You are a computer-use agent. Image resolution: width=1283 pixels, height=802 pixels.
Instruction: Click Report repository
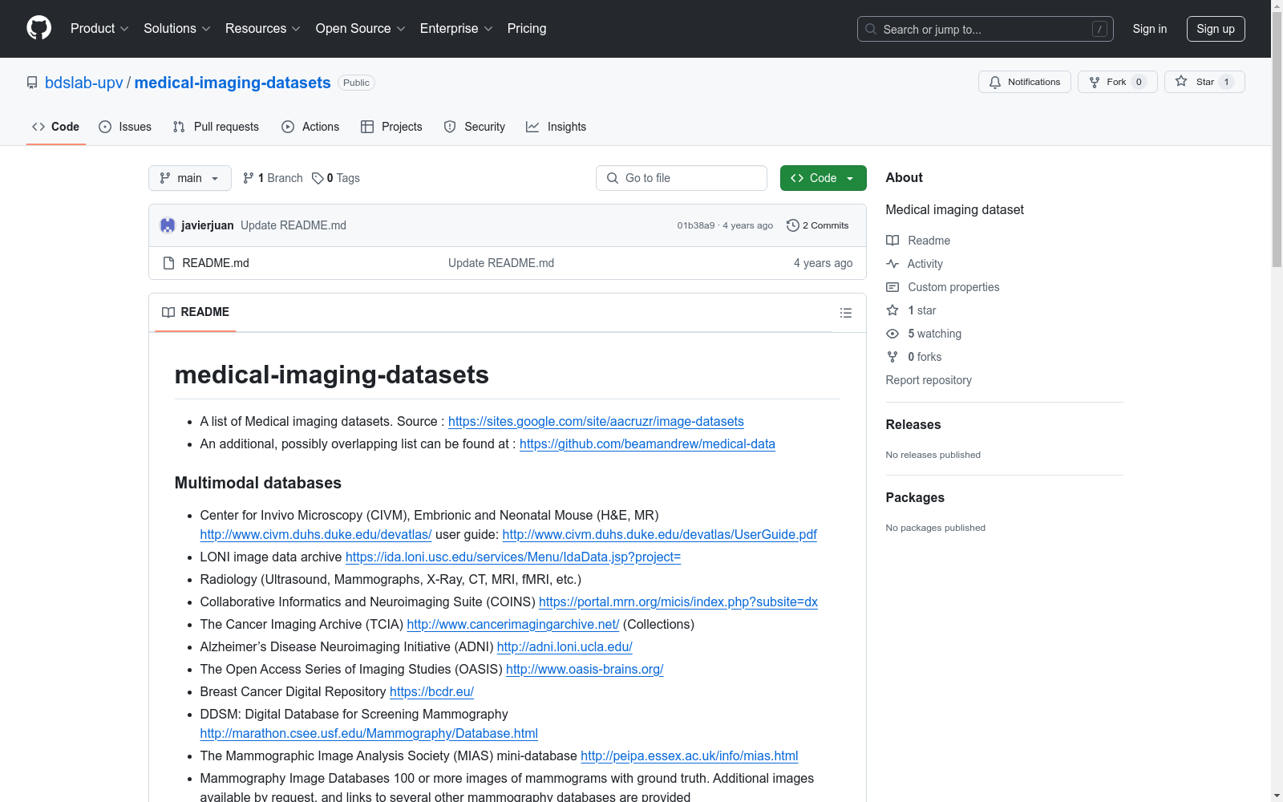click(x=928, y=379)
